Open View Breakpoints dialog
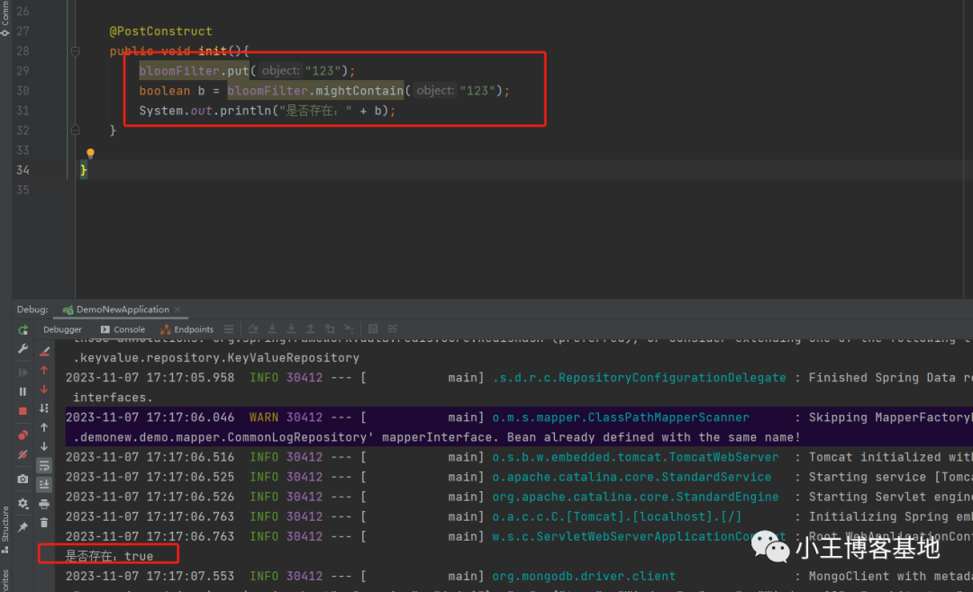The height and width of the screenshot is (592, 973). (x=23, y=435)
